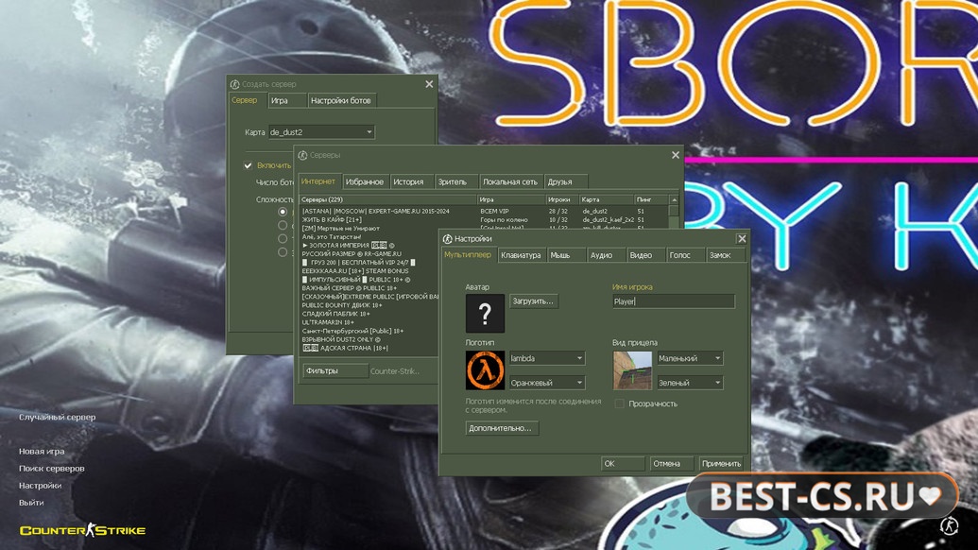Sort by the Игра column header
This screenshot has width=978, height=550.
click(511, 199)
